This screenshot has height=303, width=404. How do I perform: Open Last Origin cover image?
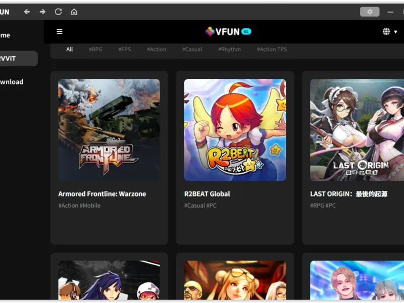coord(357,130)
